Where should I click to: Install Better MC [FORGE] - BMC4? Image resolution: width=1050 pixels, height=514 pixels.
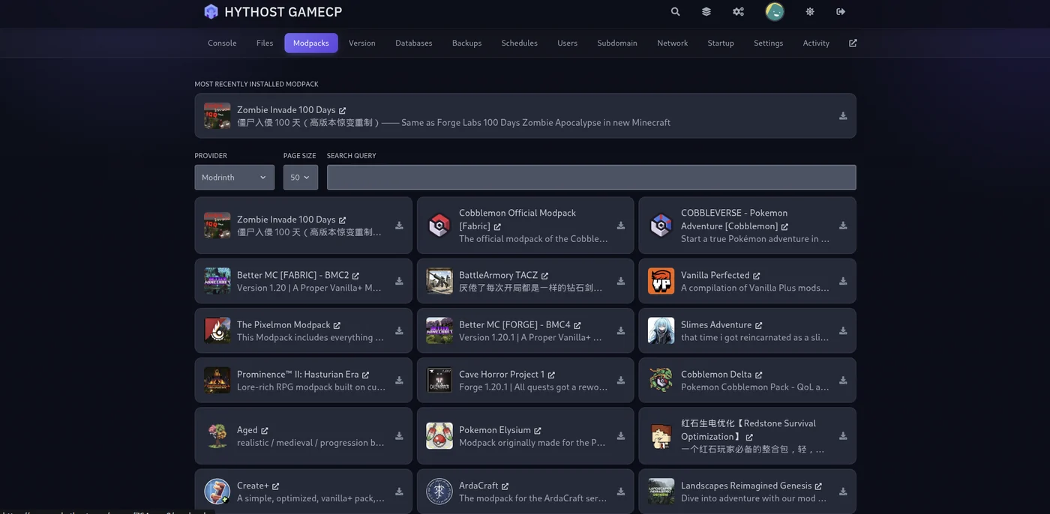point(621,330)
